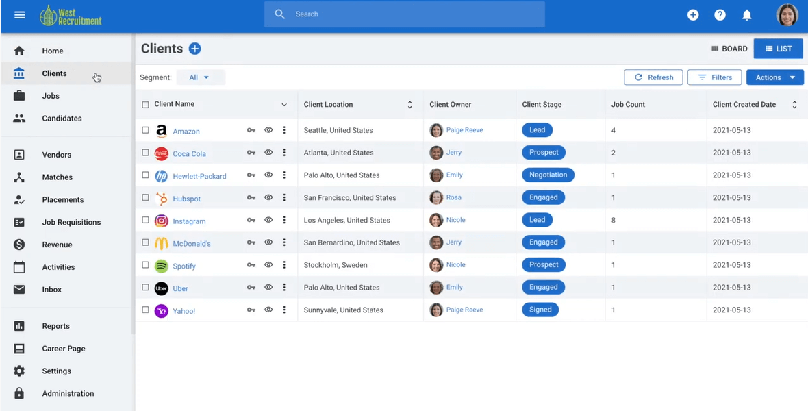Click the Search input field
This screenshot has height=411, width=808.
click(x=405, y=14)
